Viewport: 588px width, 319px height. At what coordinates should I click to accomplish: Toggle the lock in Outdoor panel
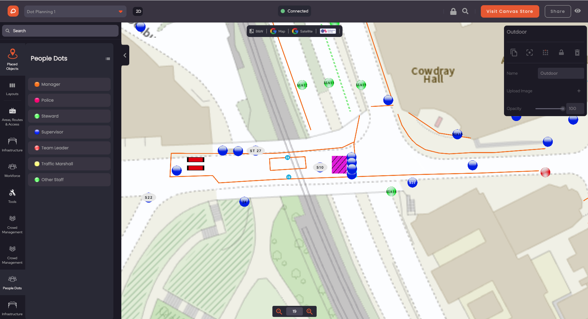[x=561, y=53]
